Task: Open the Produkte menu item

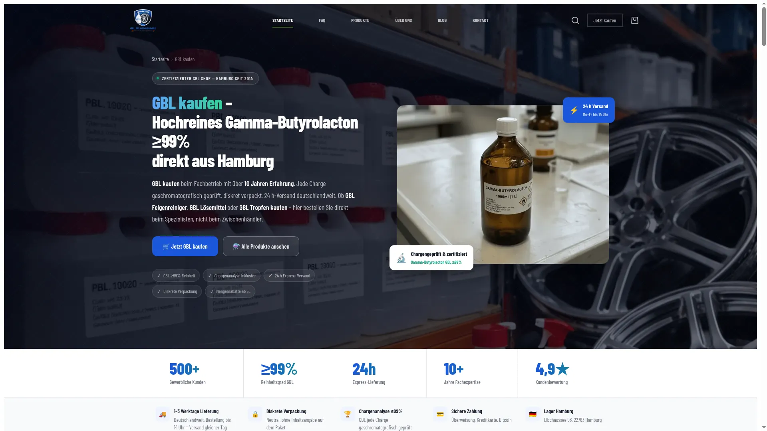Action: pos(360,20)
